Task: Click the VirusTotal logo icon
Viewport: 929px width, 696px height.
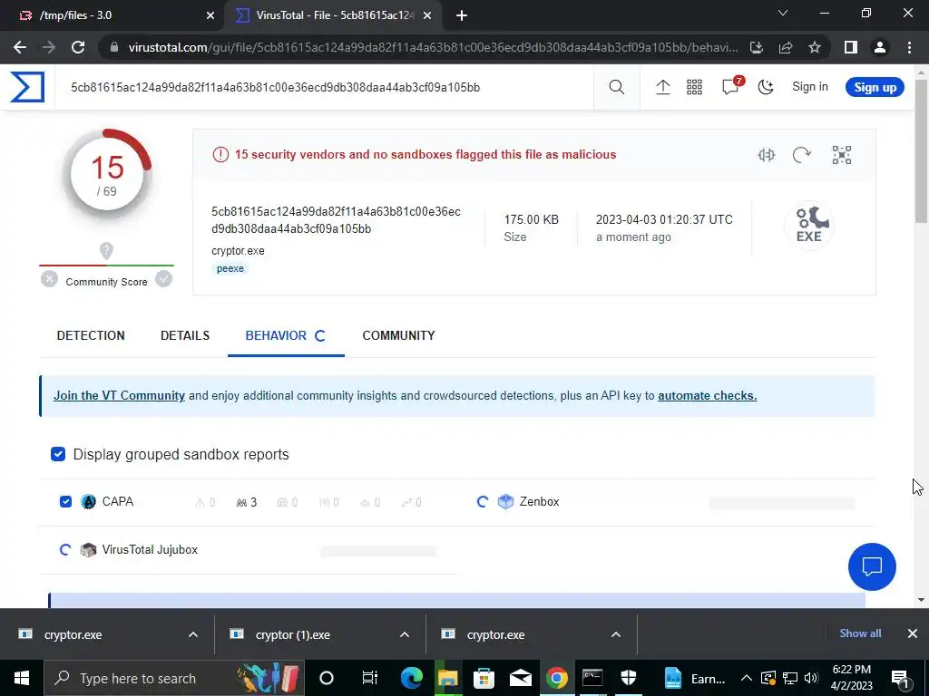Action: click(x=27, y=87)
